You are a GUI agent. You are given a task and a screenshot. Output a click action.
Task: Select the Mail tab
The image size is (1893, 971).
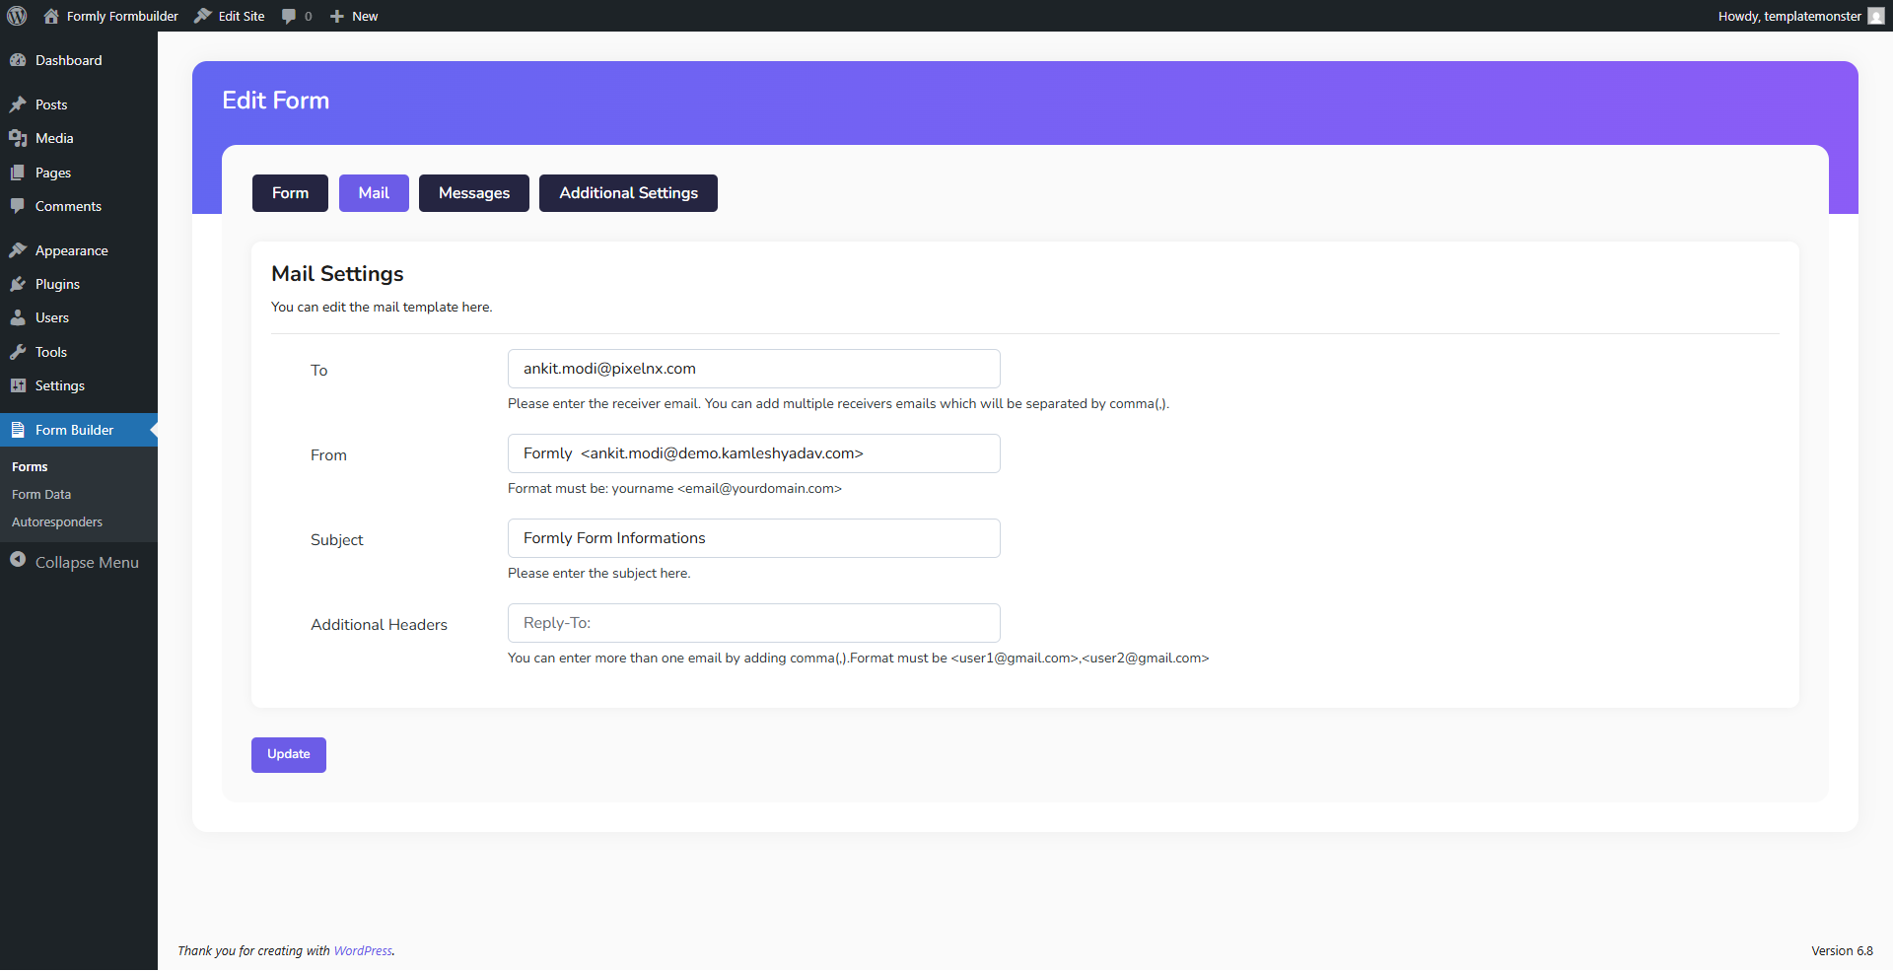click(374, 193)
